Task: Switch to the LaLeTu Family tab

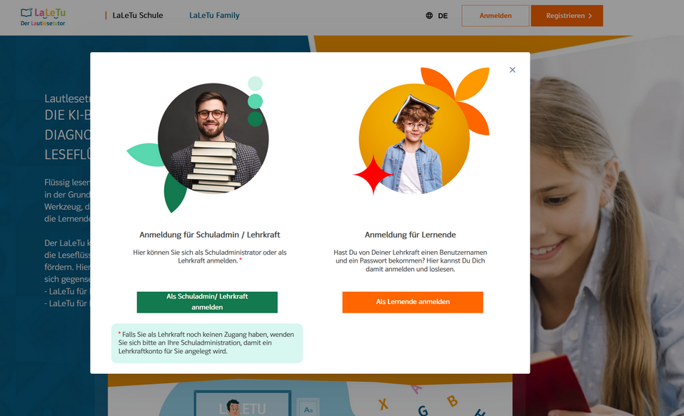Action: click(214, 15)
